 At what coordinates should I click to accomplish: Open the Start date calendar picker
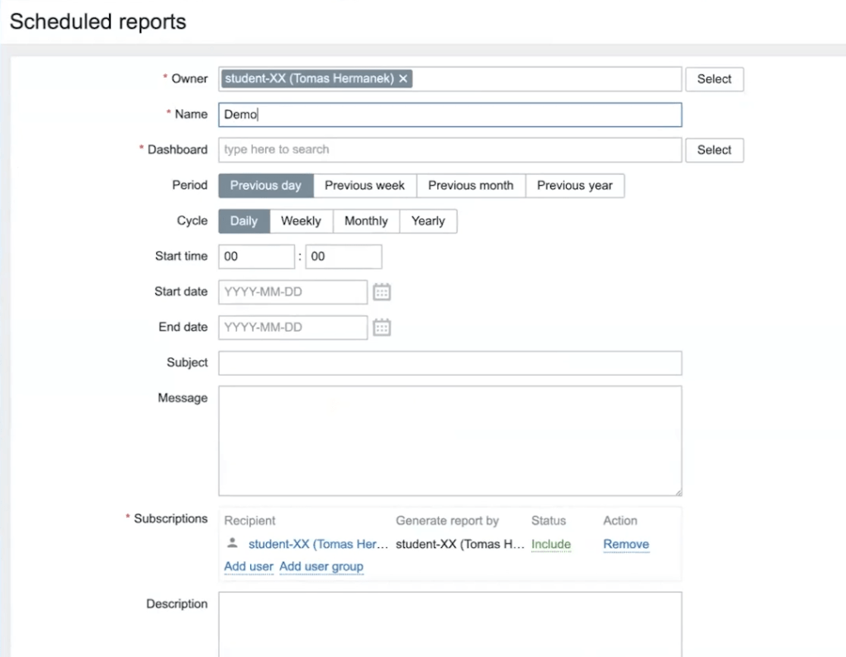[x=382, y=292]
